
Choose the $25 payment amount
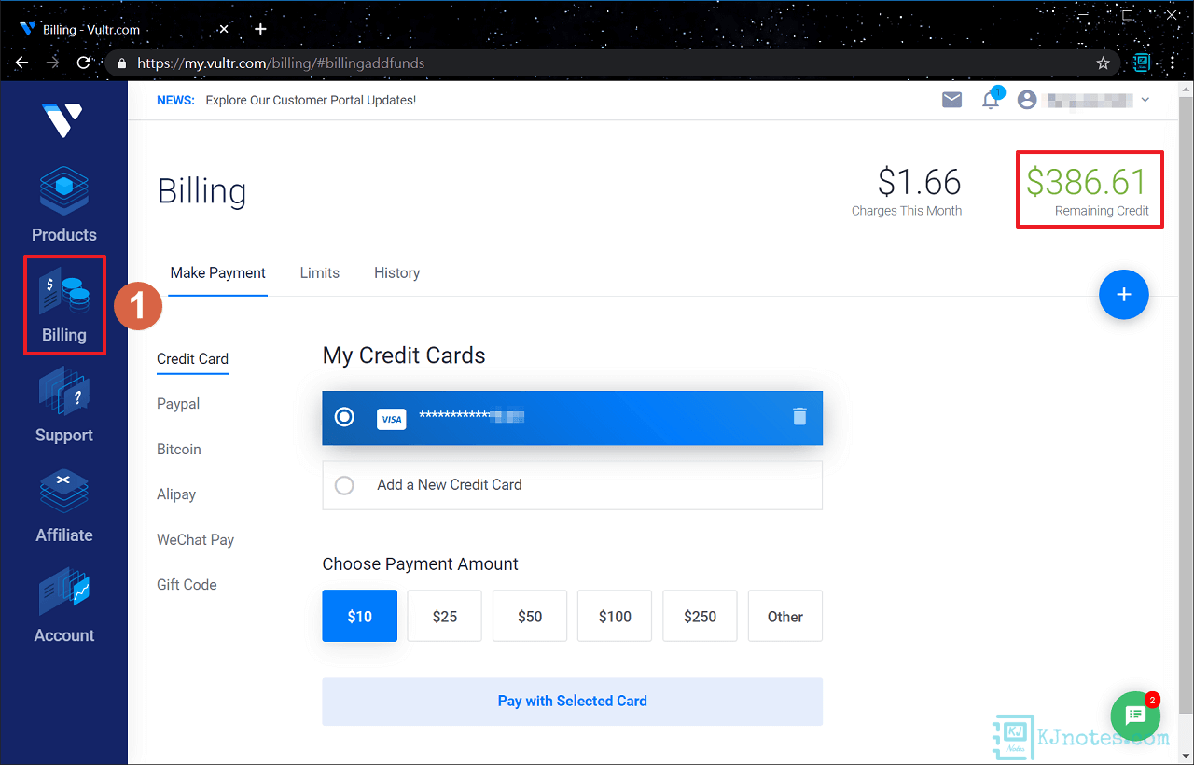pyautogui.click(x=445, y=616)
